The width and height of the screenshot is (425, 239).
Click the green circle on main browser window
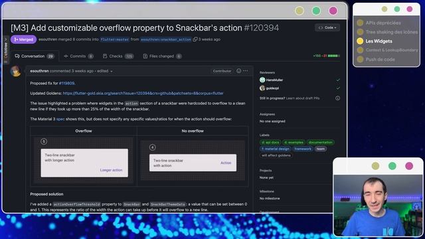[316, 11]
